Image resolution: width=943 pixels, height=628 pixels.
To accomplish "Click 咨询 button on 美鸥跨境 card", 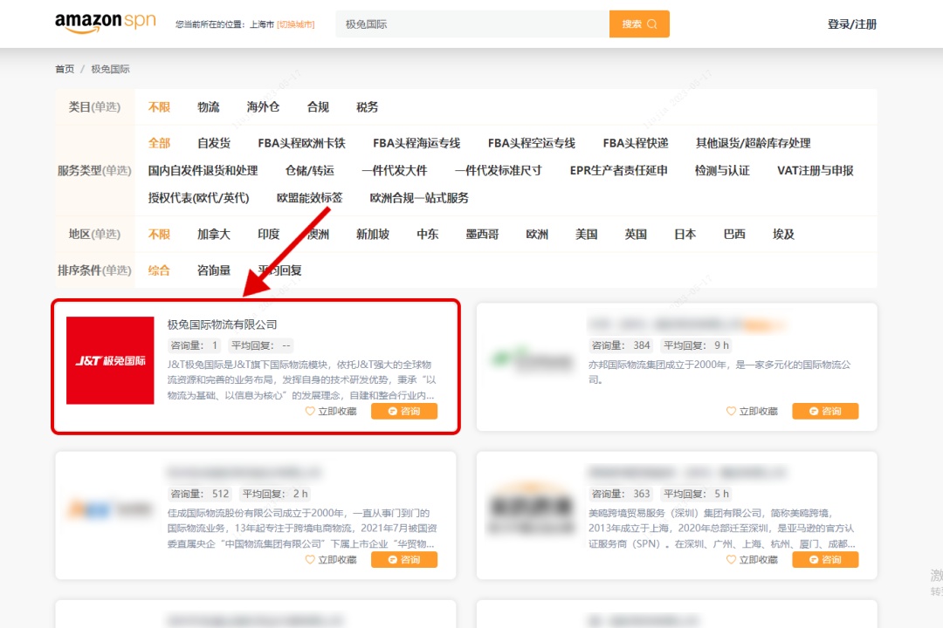I will [x=825, y=559].
